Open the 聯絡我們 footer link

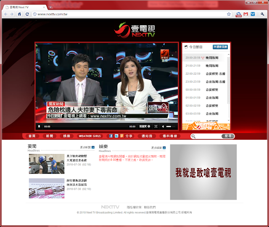coord(150,207)
